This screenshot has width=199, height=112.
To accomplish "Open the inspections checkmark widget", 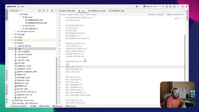I will coord(177,19).
